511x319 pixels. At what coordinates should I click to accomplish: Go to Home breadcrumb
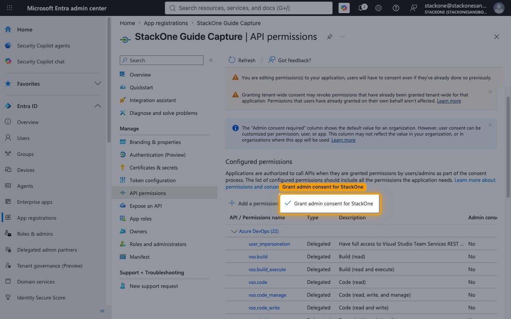(127, 23)
